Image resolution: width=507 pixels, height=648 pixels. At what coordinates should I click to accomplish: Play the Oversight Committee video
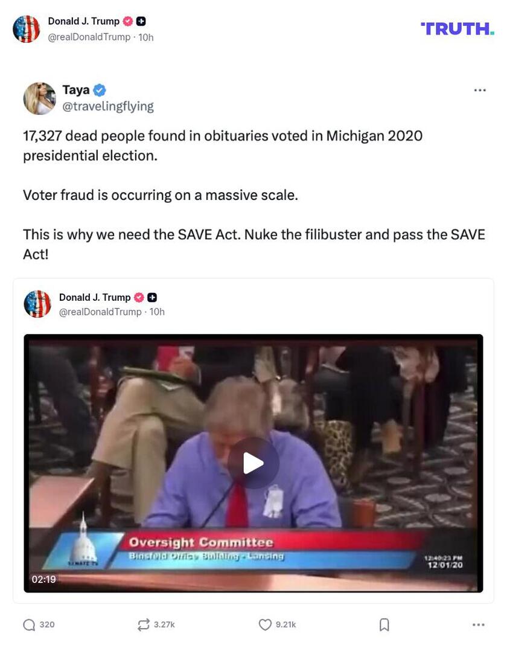[x=253, y=463]
